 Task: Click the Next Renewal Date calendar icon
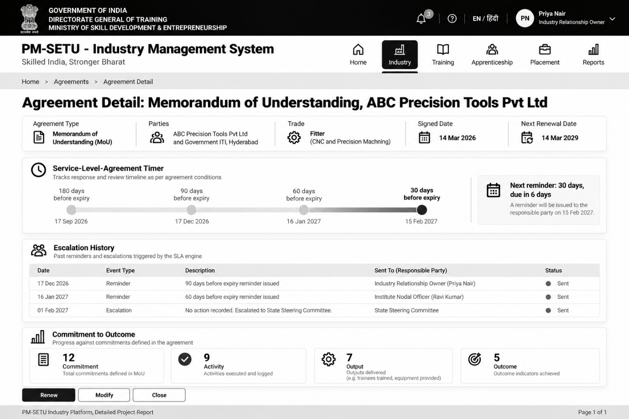527,138
